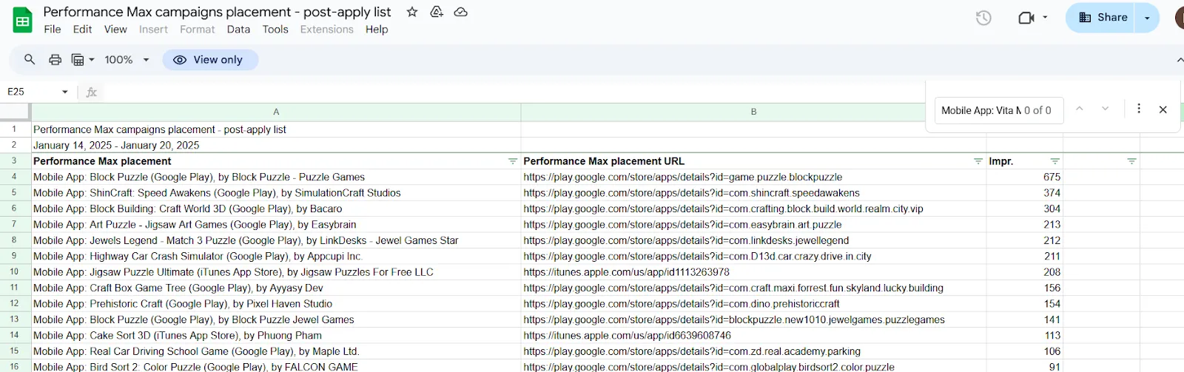Open filter icon on Impr. column

[1055, 161]
